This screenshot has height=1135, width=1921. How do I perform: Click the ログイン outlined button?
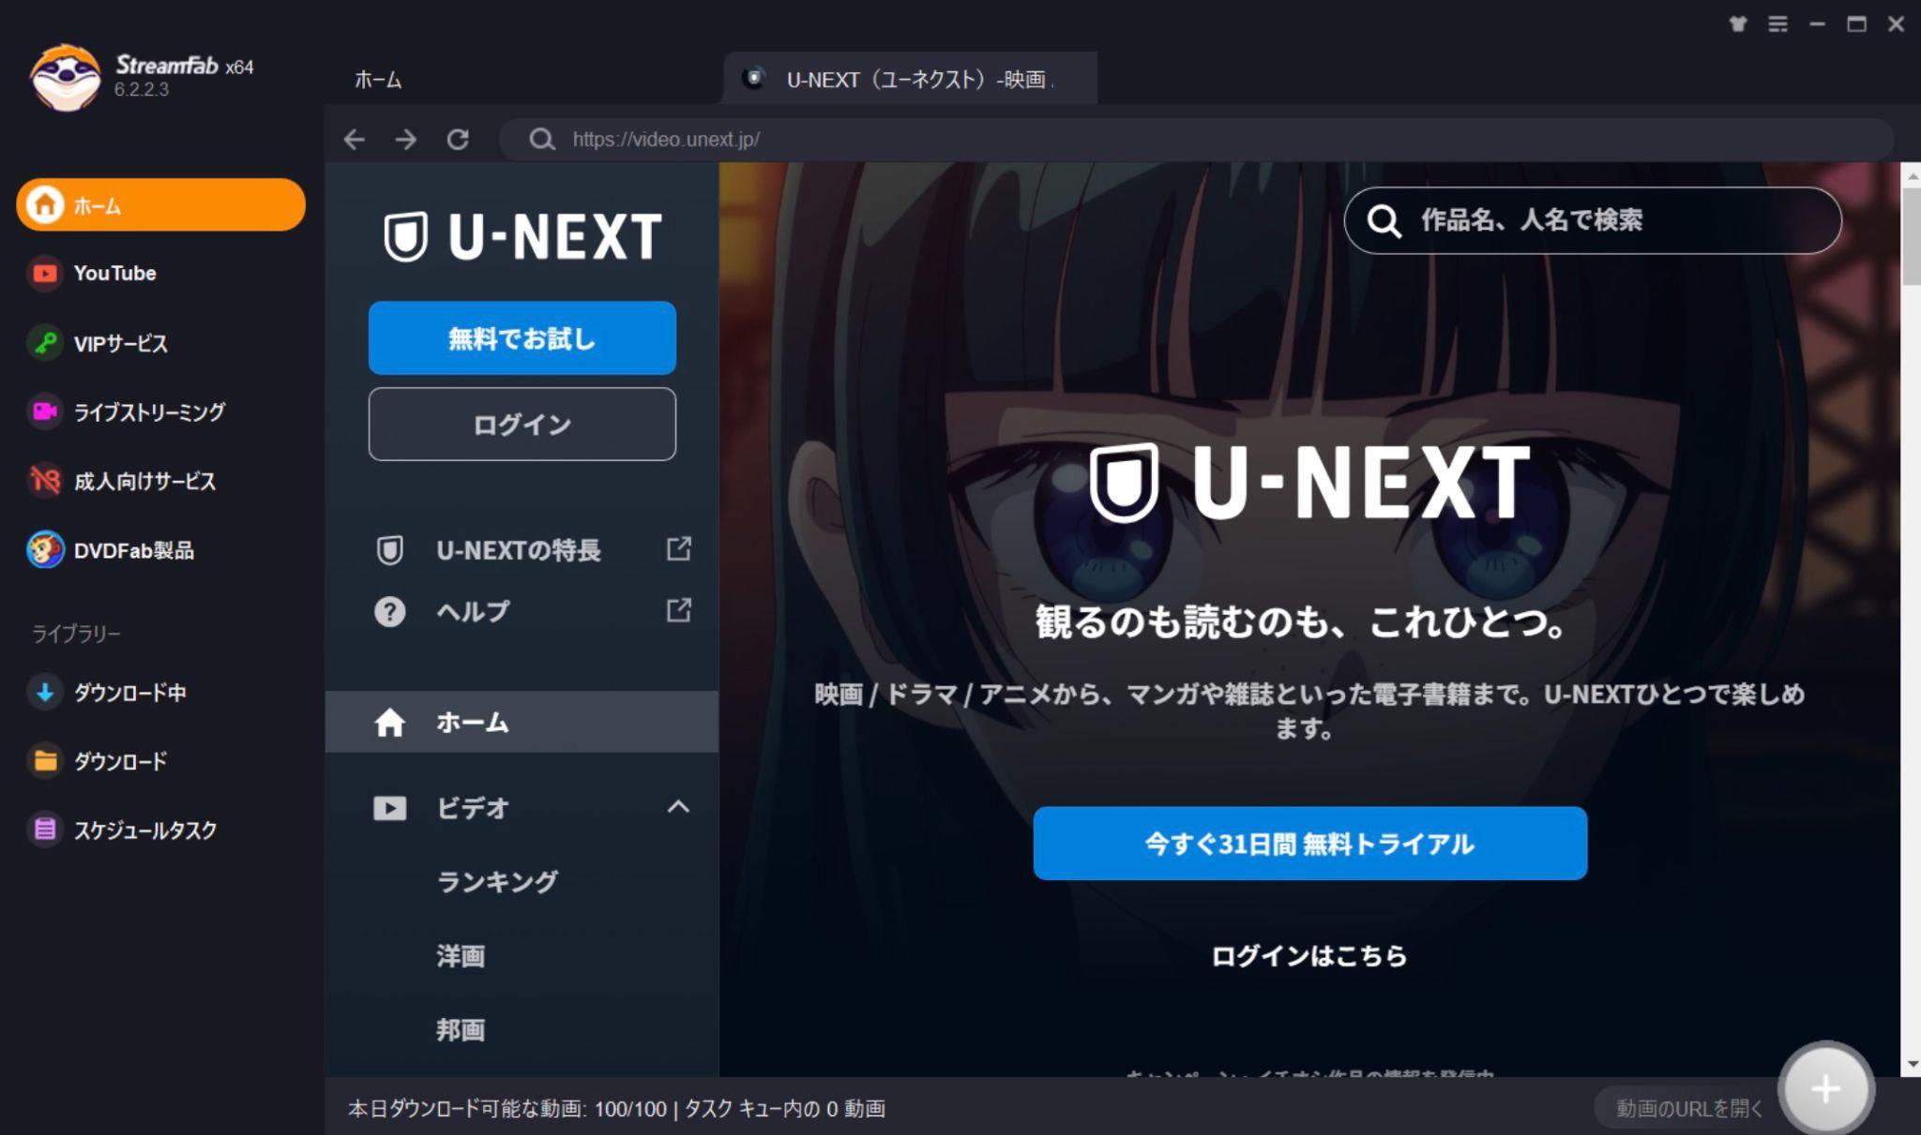522,425
